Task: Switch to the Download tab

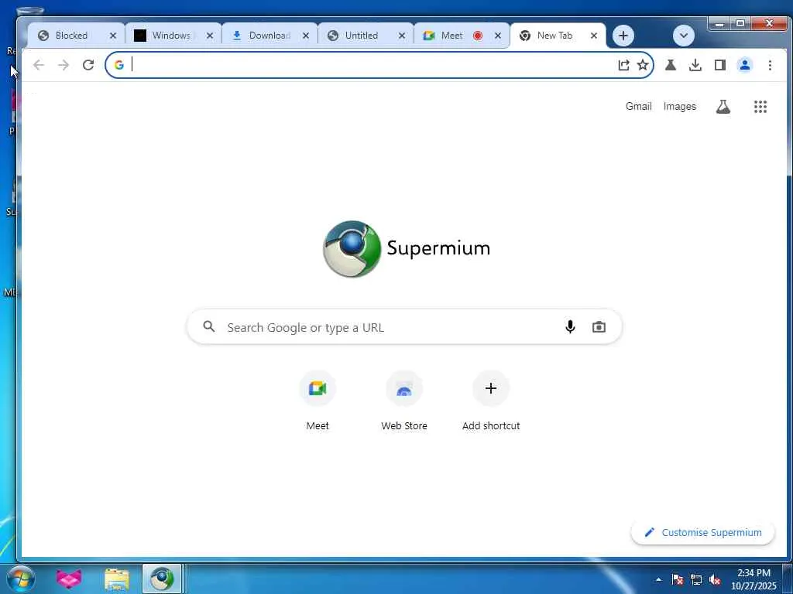Action: coord(269,36)
